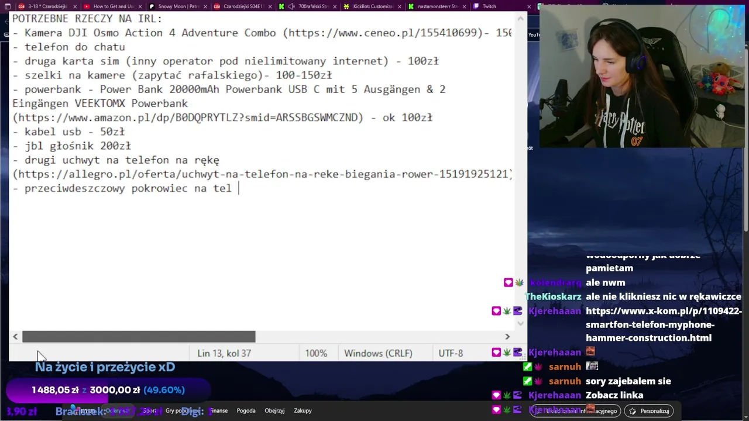Click the allegro.pl uchwyt-na-telefon URL line
This screenshot has height=421, width=749.
click(262, 174)
